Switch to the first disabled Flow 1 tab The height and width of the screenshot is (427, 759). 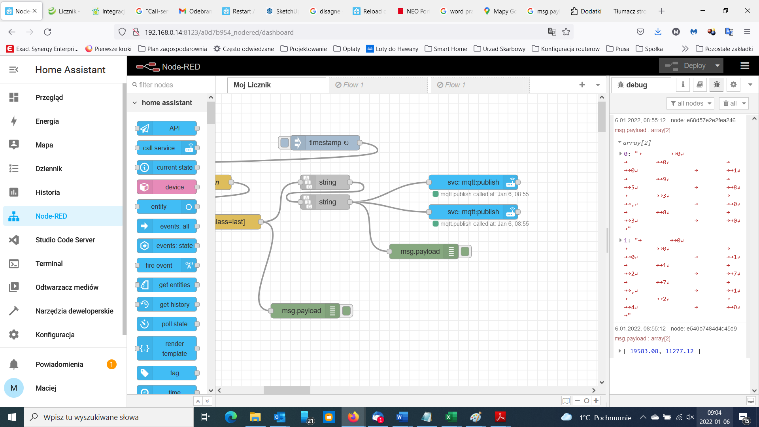point(378,85)
